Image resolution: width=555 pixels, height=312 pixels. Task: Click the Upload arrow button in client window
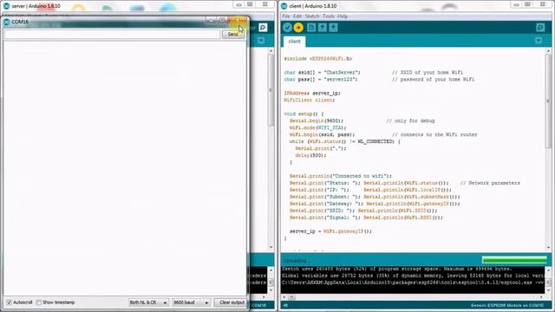(x=298, y=28)
